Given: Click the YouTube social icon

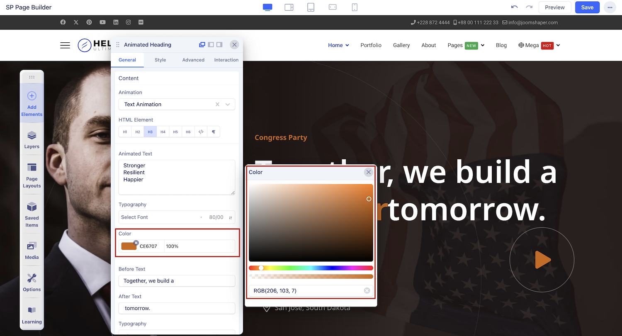Looking at the screenshot, I should 102,22.
